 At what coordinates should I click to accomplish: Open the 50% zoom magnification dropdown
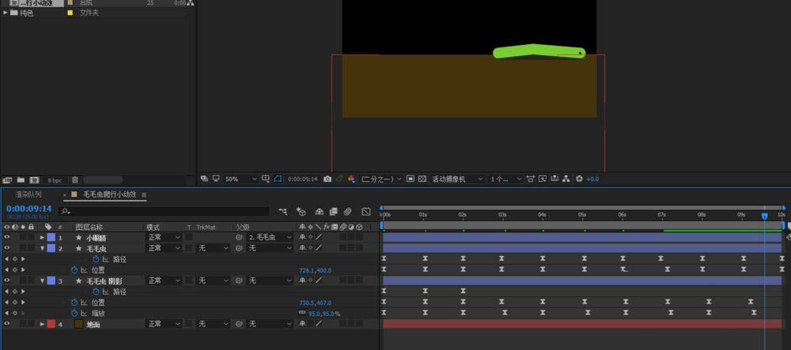(x=240, y=179)
